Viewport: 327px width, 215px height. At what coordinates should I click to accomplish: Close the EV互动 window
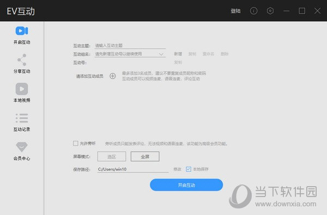pos(317,11)
